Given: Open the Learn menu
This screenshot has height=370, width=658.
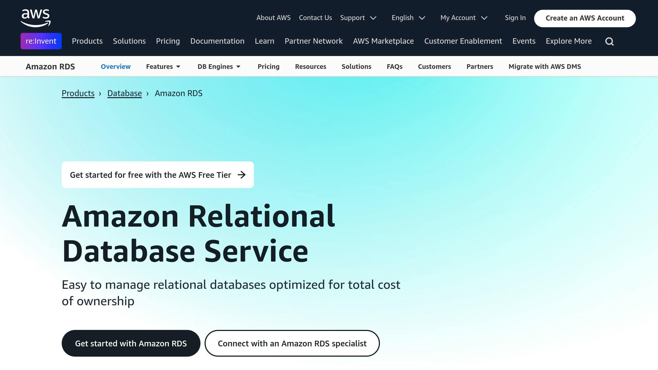Looking at the screenshot, I should [264, 41].
